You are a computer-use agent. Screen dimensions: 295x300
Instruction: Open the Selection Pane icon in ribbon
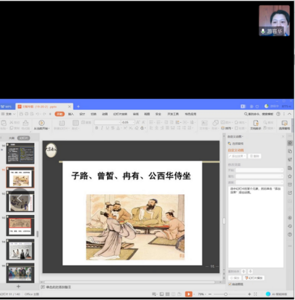[285, 123]
